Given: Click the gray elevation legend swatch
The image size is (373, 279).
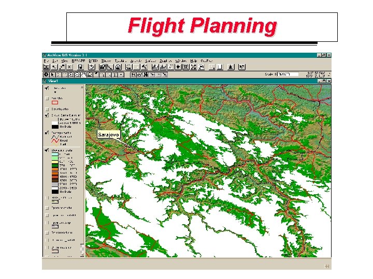Looking at the screenshot, I should pyautogui.click(x=55, y=184).
